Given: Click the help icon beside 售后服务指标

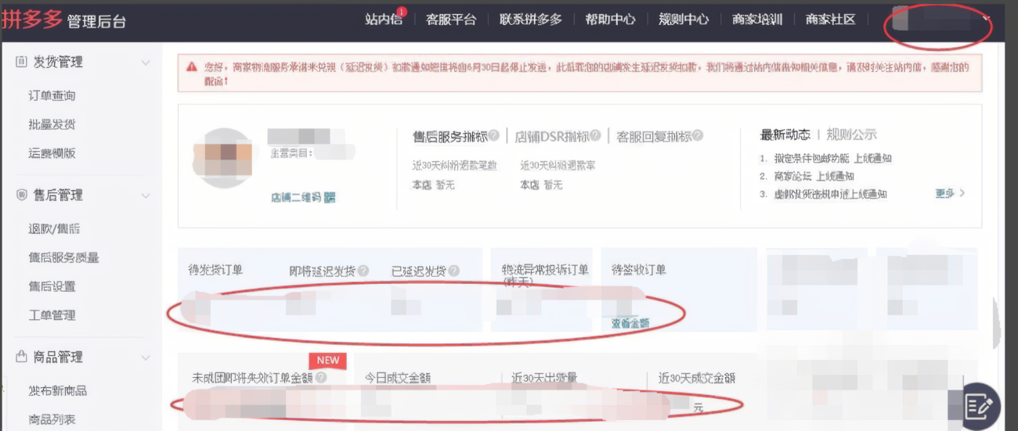Looking at the screenshot, I should tap(494, 135).
